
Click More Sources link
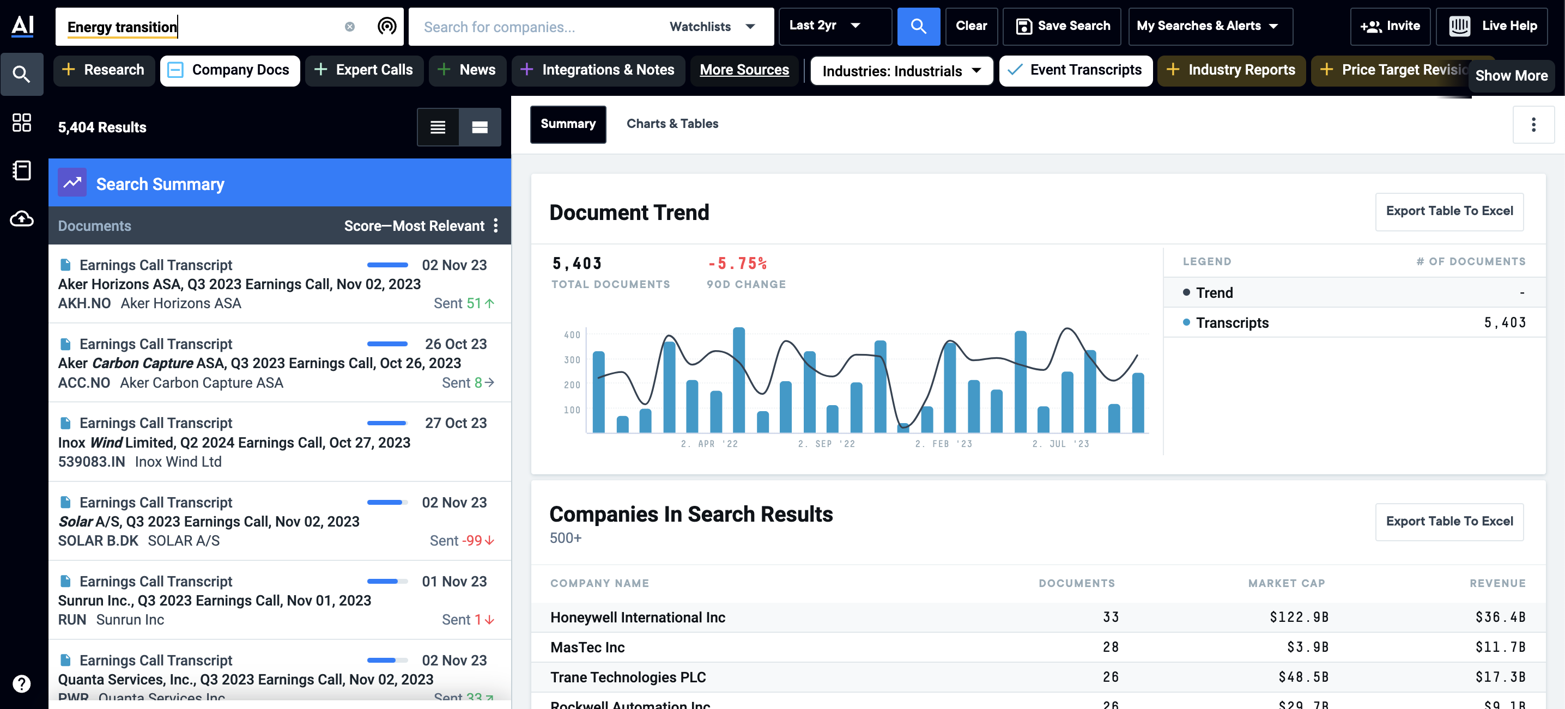pyautogui.click(x=744, y=70)
